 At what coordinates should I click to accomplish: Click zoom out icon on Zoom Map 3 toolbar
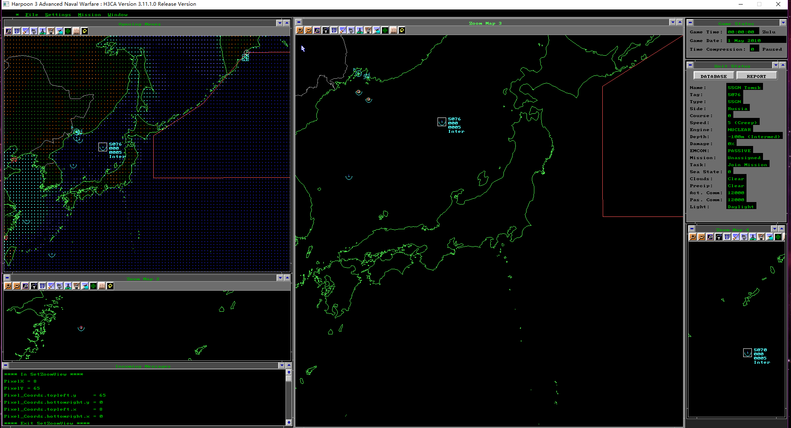tap(308, 30)
